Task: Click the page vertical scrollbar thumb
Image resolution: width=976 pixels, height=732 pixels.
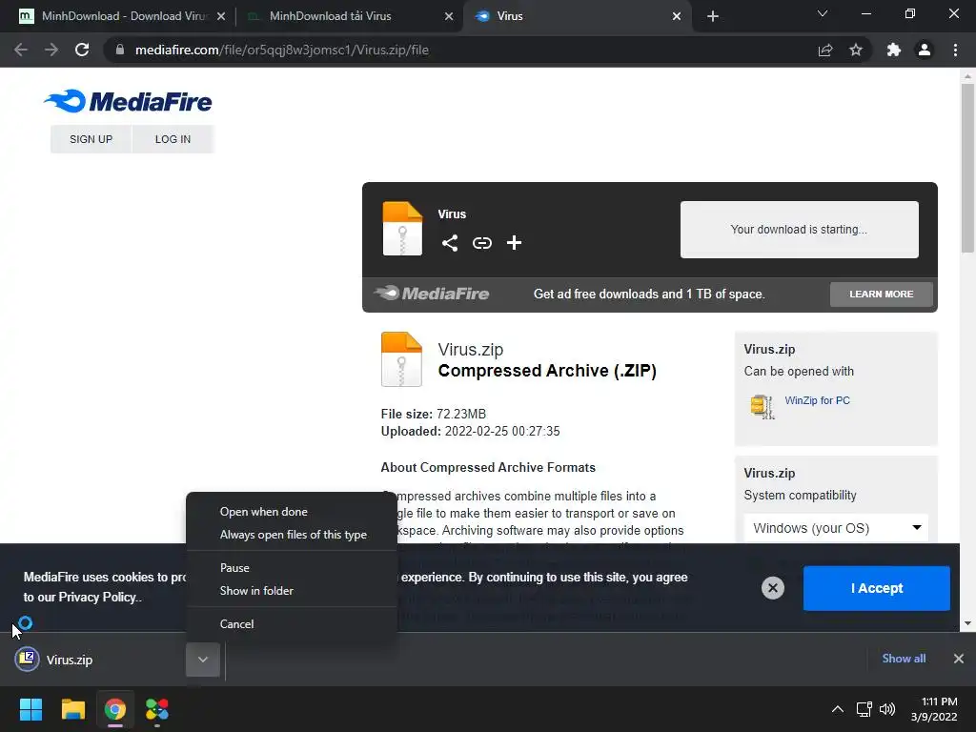Action: (x=967, y=168)
